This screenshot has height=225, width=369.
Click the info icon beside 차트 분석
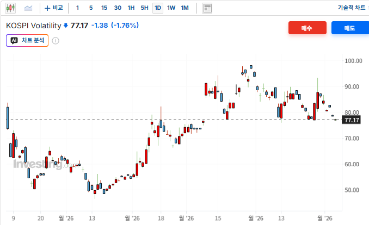(56, 41)
